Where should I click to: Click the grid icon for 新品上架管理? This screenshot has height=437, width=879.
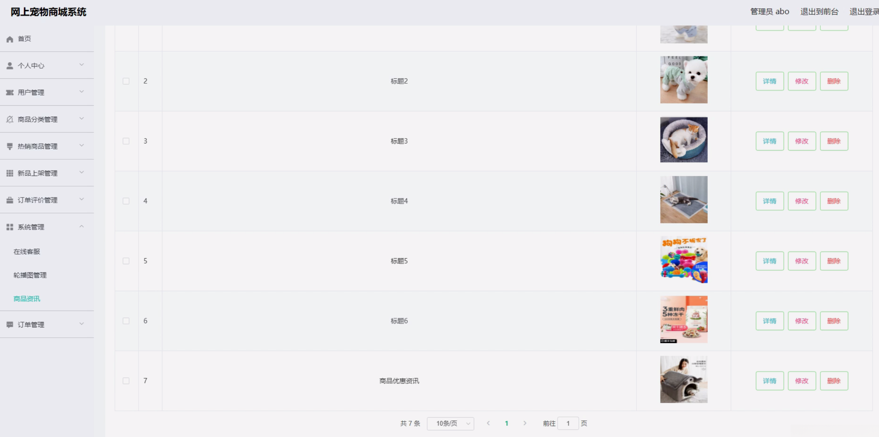click(10, 173)
